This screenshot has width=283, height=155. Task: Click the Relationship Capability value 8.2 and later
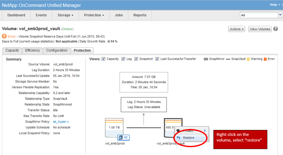click(62, 93)
